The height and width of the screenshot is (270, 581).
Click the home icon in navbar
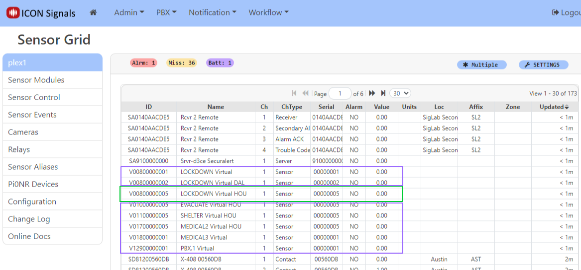click(93, 12)
